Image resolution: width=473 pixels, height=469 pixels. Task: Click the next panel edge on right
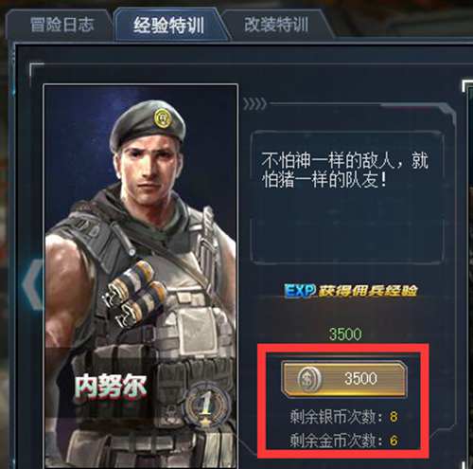[x=467, y=275]
